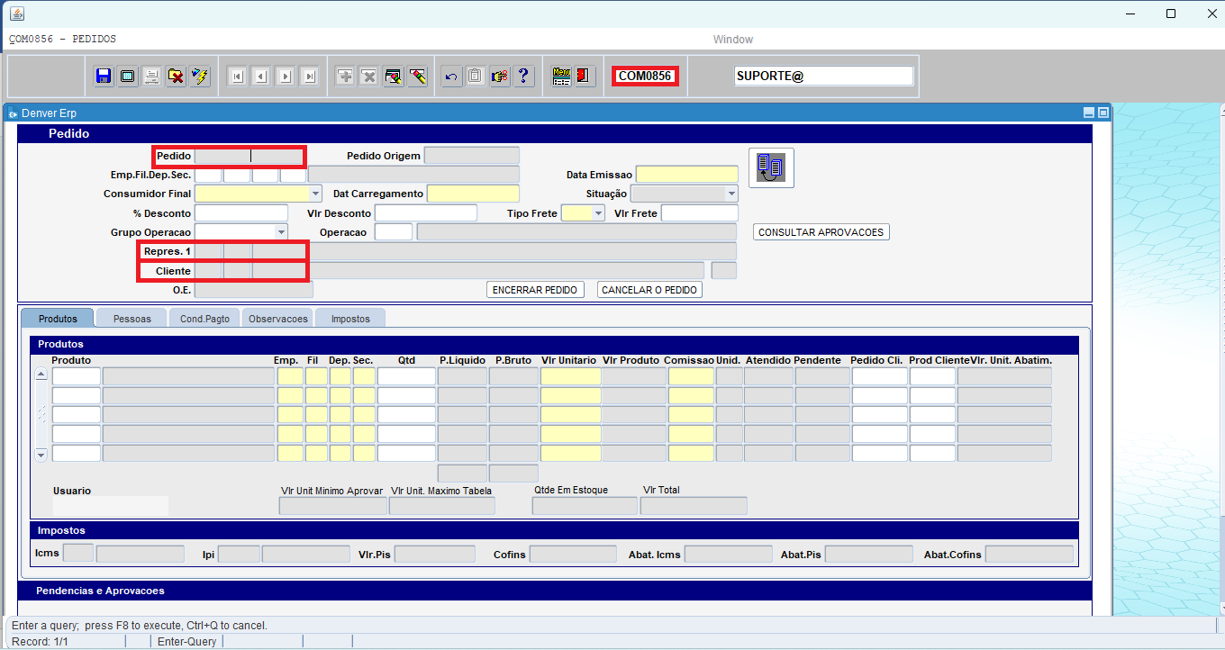
Task: Click the Pedido Origem field
Action: pyautogui.click(x=471, y=156)
